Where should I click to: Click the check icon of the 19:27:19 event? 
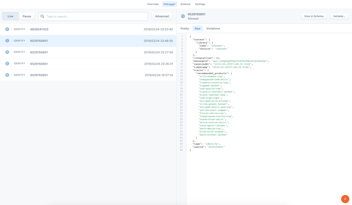coord(7,75)
